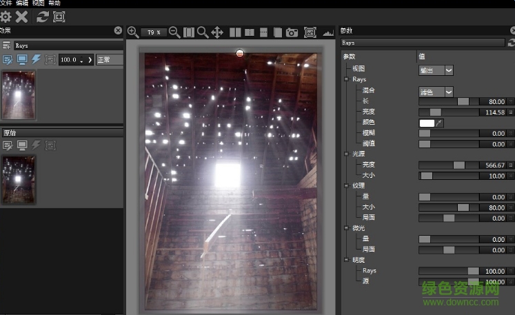This screenshot has width=515, height=315.
Task: Open the 混合 blend mode dropdown
Action: point(436,91)
